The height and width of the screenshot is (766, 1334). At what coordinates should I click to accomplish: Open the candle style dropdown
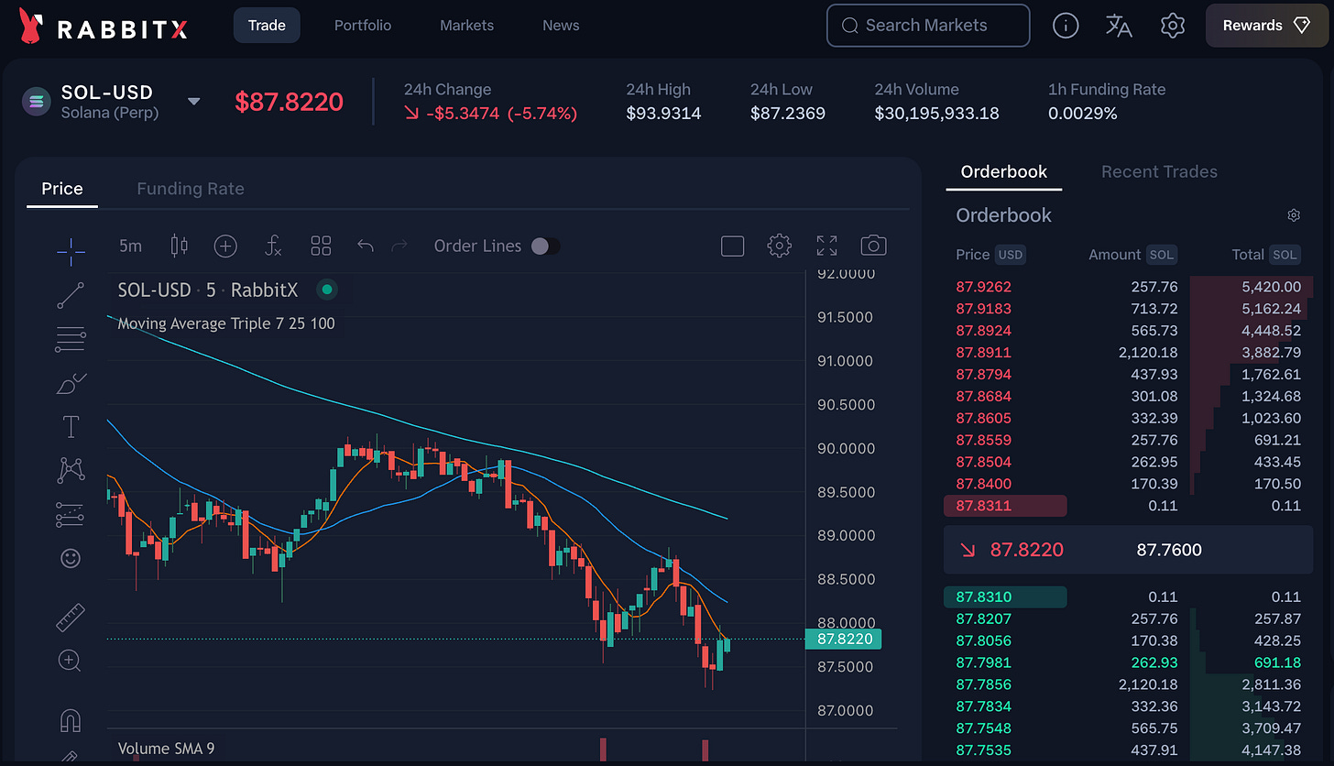(x=178, y=246)
